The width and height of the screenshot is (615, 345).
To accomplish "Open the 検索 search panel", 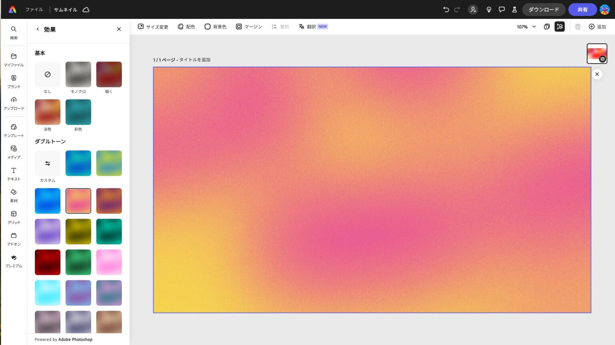I will click(14, 32).
